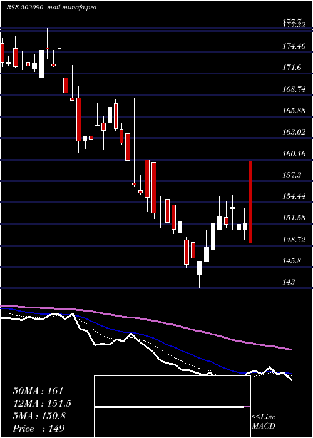Click the mail.munafa.pro site label
This screenshot has width=313, height=438.
coord(71,8)
